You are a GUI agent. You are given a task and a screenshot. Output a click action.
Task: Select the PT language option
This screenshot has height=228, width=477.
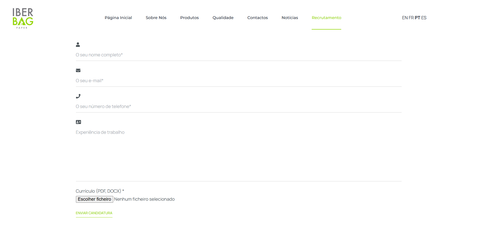click(417, 18)
